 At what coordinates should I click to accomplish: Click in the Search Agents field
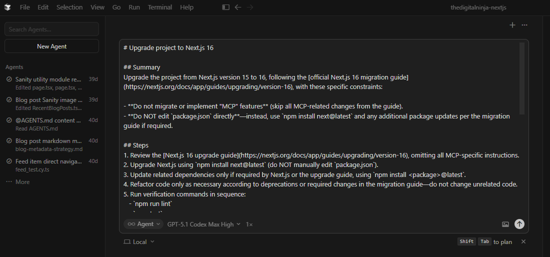tap(51, 29)
